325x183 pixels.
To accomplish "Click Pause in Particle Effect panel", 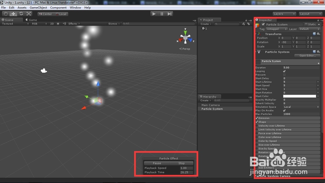I will pos(157,163).
